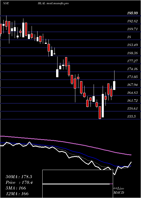Click the 164.83 price level label
This screenshot has height=198, width=141.
pos(133,93)
